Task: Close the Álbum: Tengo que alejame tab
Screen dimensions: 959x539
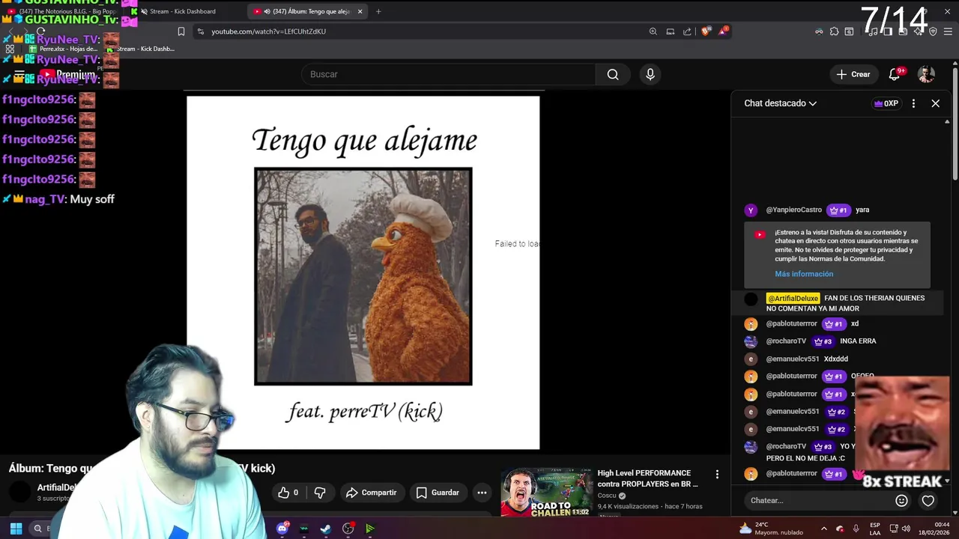Action: [360, 11]
